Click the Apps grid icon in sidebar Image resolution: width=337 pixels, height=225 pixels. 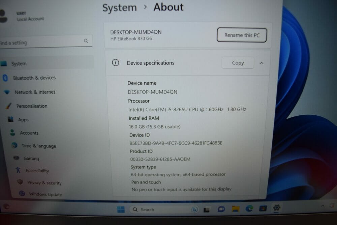click(11, 119)
